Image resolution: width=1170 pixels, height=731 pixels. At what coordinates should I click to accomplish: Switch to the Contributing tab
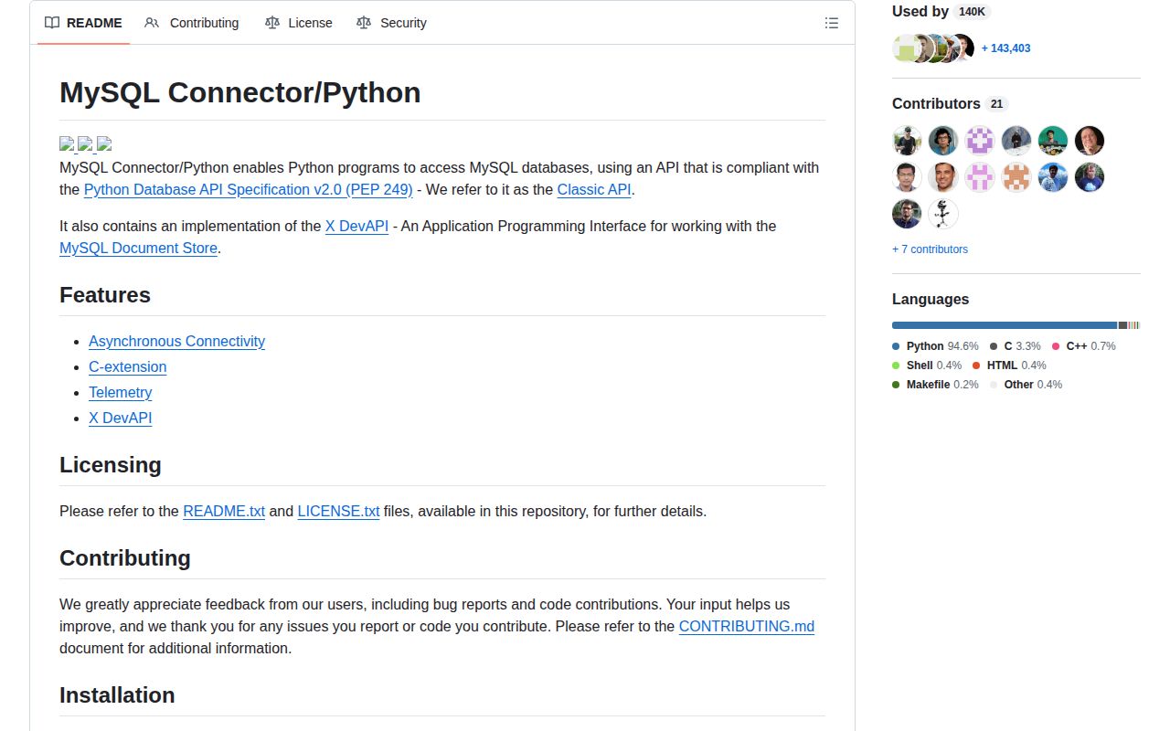[x=192, y=23]
